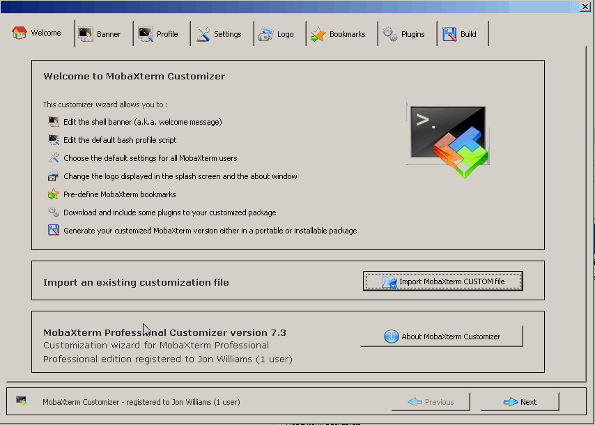Click the star icon beside pre-define bookmarks
Viewport: 595px width, 425px height.
54,194
